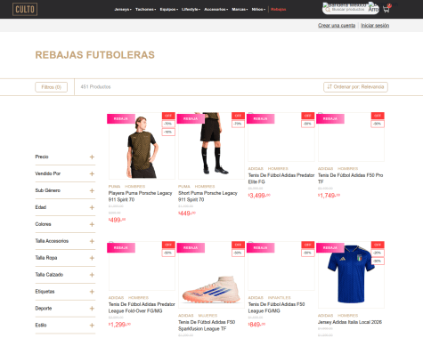
Task: Click REBAJAS FUTBOLERAS heading
Action: 95,55
